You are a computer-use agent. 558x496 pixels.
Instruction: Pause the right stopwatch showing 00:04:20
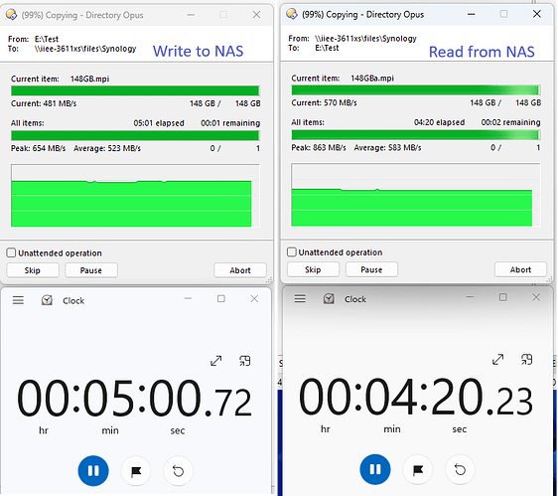coord(375,469)
